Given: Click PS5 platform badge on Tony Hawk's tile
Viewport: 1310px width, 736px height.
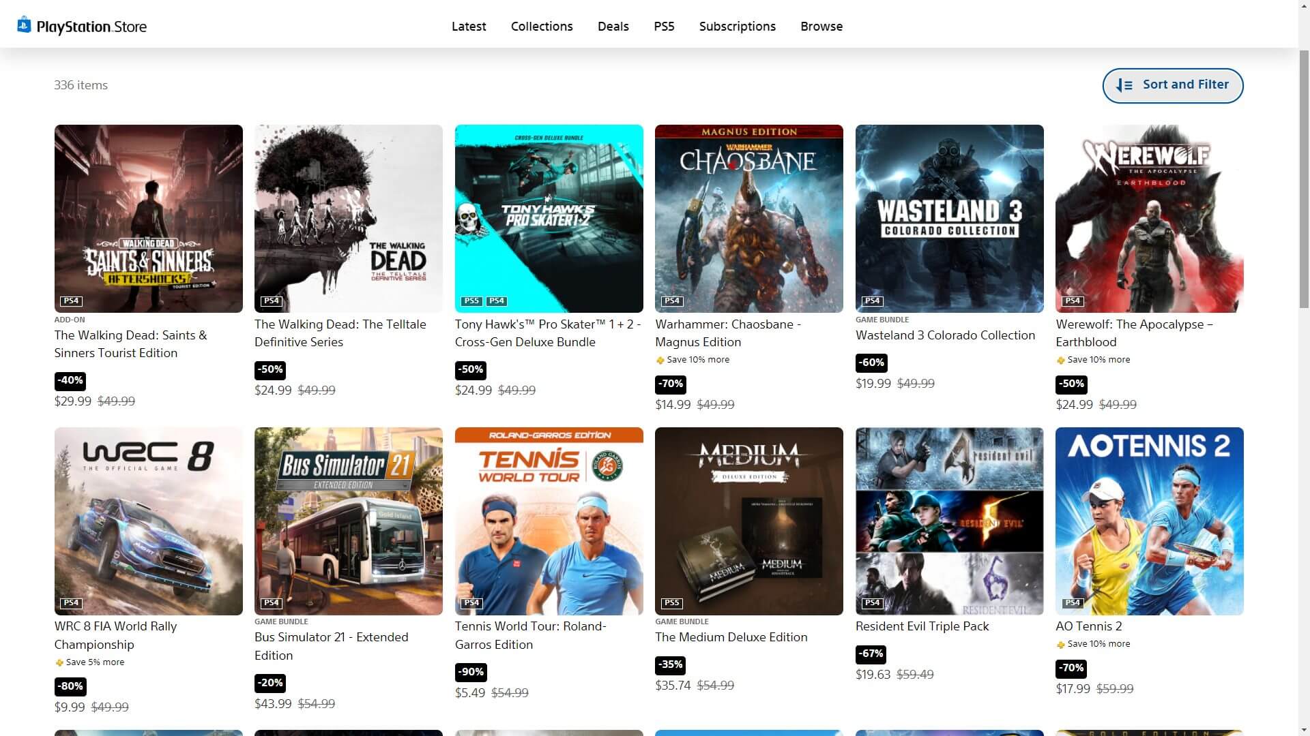Looking at the screenshot, I should click(x=471, y=301).
